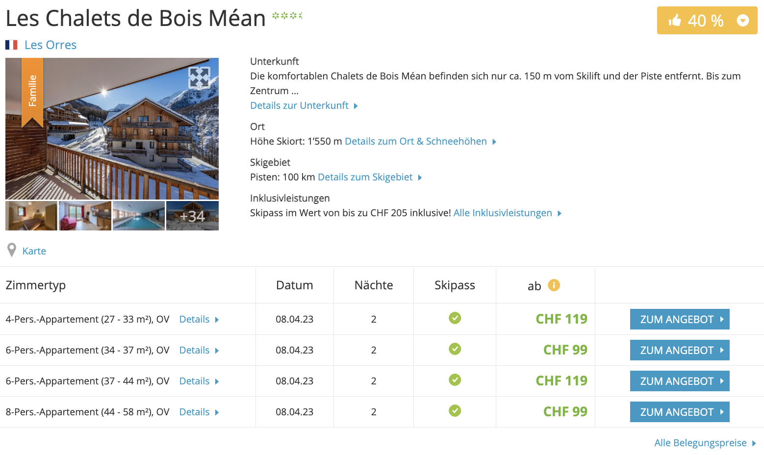The width and height of the screenshot is (764, 455).
Task: Click Skipass checkmark in 4-Pers.-Appartement row
Action: click(x=455, y=318)
